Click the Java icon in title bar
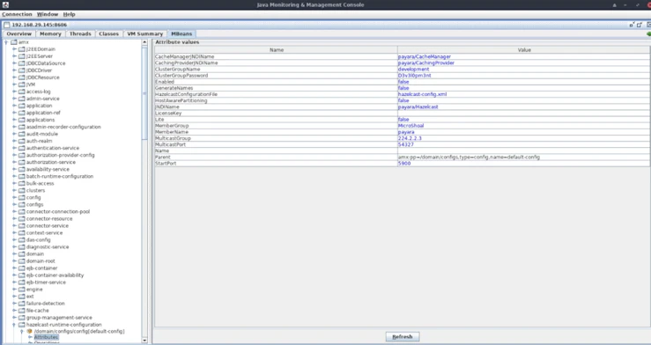The image size is (651, 345). tap(5, 5)
